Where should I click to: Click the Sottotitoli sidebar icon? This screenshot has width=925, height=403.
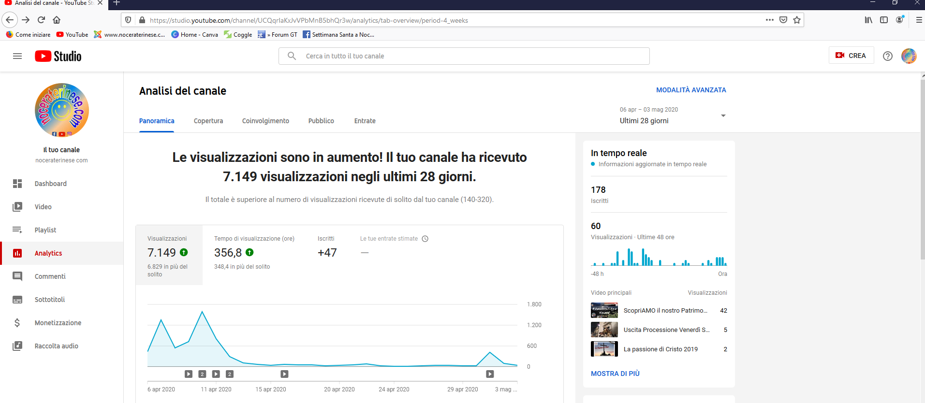click(17, 300)
